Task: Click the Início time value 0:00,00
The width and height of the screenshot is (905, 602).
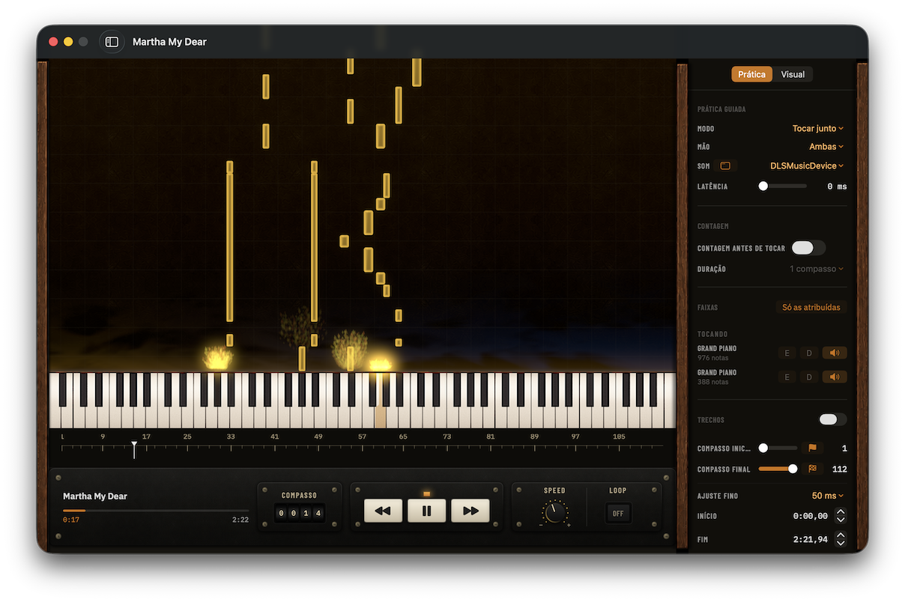Action: click(811, 516)
